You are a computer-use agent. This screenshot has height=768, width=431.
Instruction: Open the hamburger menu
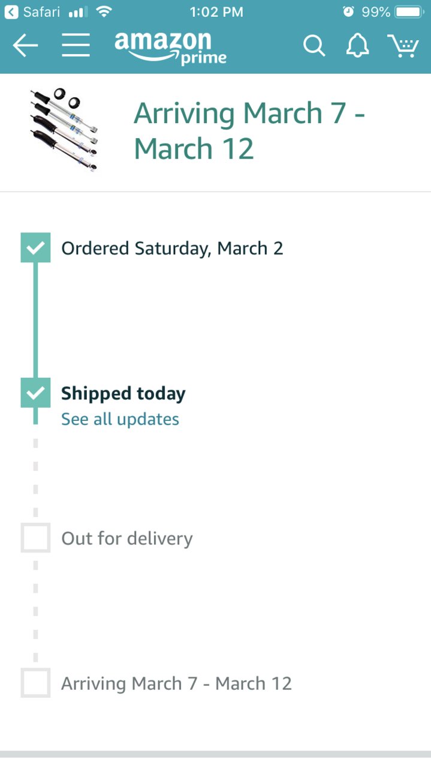[x=76, y=46]
